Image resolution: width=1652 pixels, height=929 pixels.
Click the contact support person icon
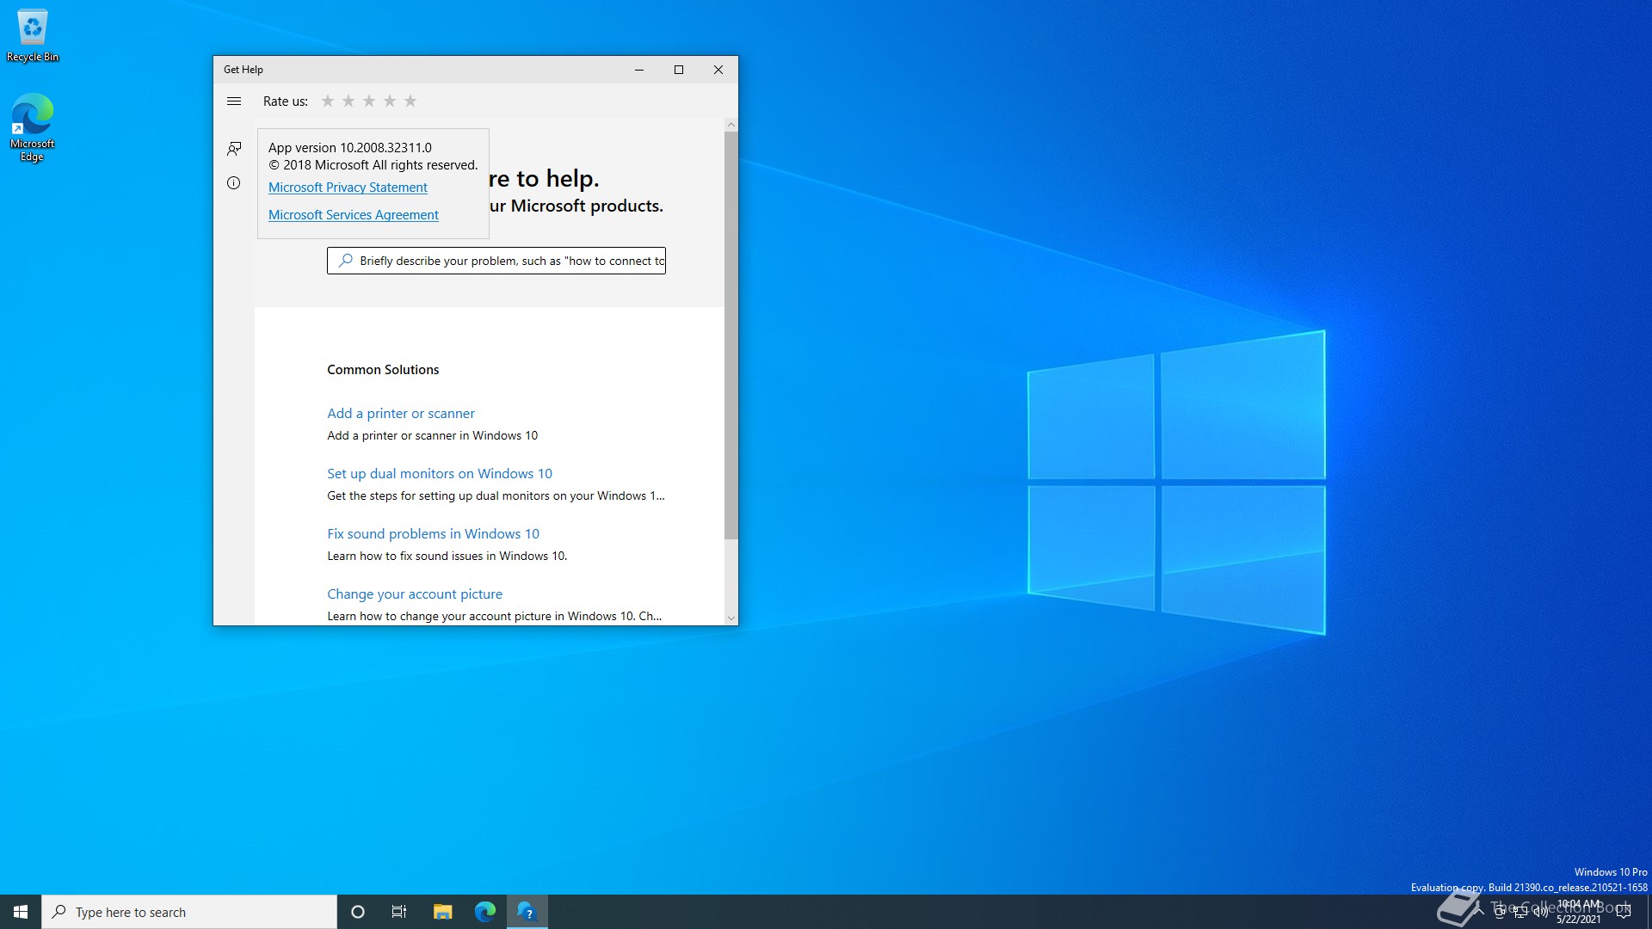[x=234, y=149]
